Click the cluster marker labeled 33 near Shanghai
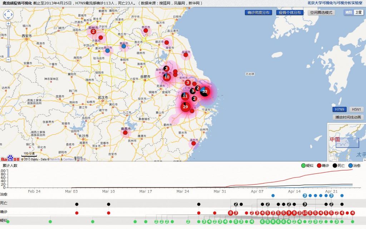Viewport: 366px width, 229px height. point(205,91)
